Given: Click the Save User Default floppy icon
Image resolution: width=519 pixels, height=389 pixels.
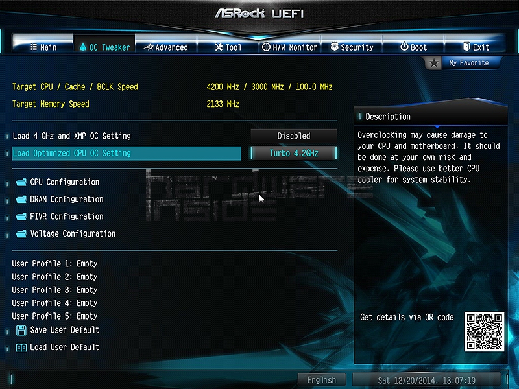Looking at the screenshot, I should [21, 330].
